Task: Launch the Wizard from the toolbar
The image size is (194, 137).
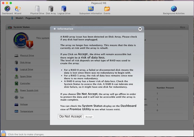Action: (x=18, y=9)
